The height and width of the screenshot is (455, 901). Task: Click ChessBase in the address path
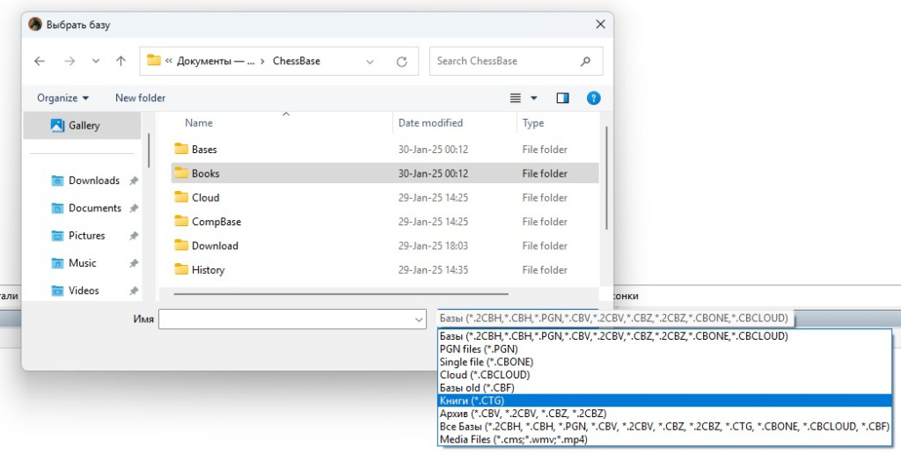[297, 61]
